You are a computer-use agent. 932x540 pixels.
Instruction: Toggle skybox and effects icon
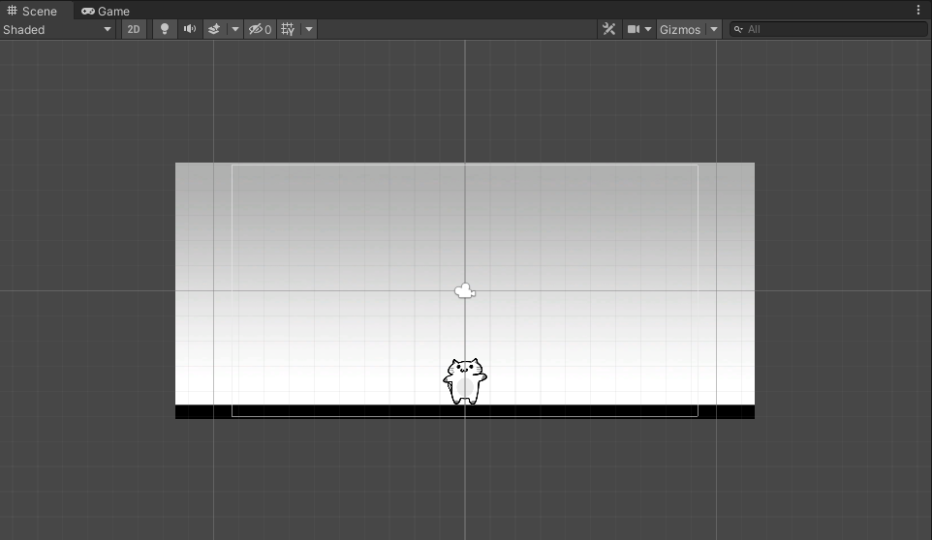click(x=214, y=29)
